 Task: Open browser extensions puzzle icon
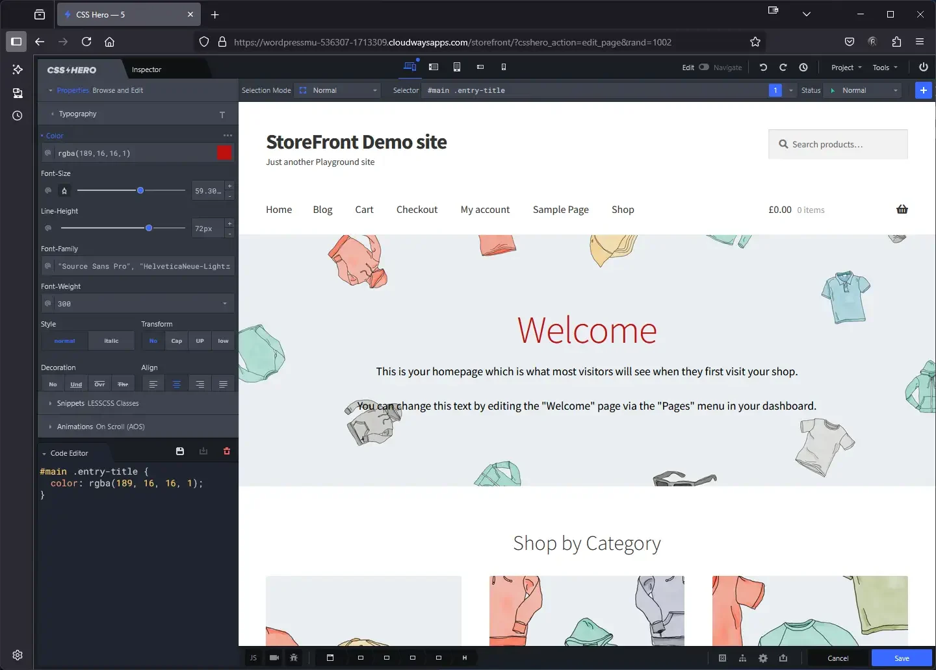coord(896,42)
